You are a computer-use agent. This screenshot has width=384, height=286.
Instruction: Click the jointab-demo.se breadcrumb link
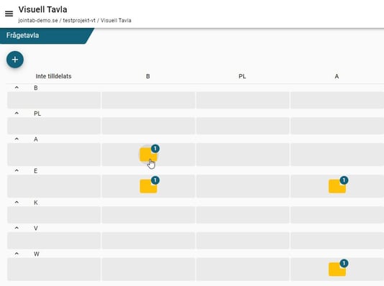coord(38,20)
